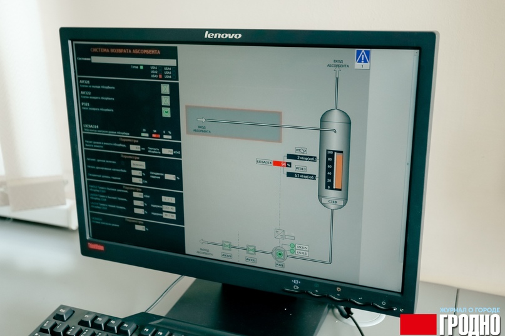Click the USA4 status indicator box

coord(174,69)
